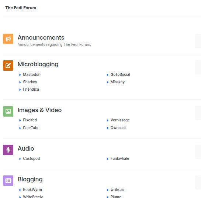Click the arrow bullet beside Owncast
Screen dimensions: 201x198
point(108,128)
